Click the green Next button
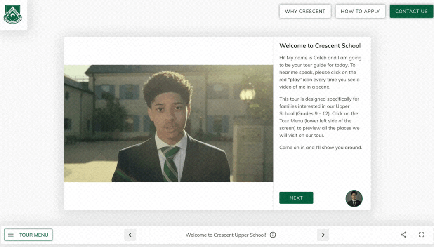The image size is (434, 247). [296, 198]
